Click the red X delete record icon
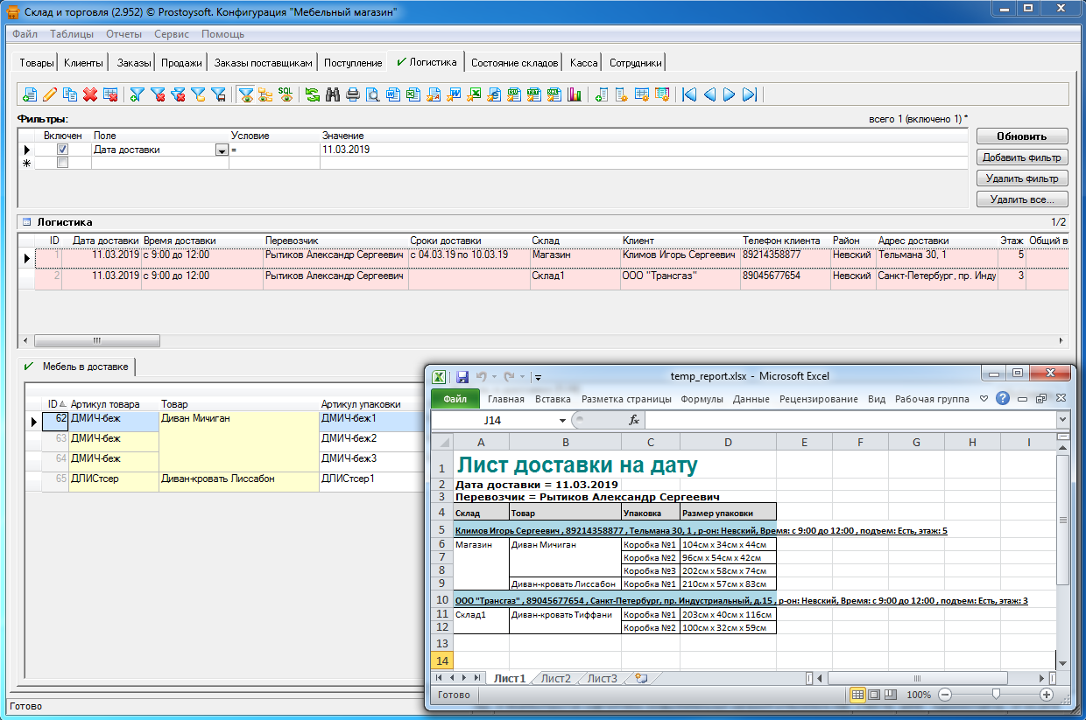 [x=89, y=94]
